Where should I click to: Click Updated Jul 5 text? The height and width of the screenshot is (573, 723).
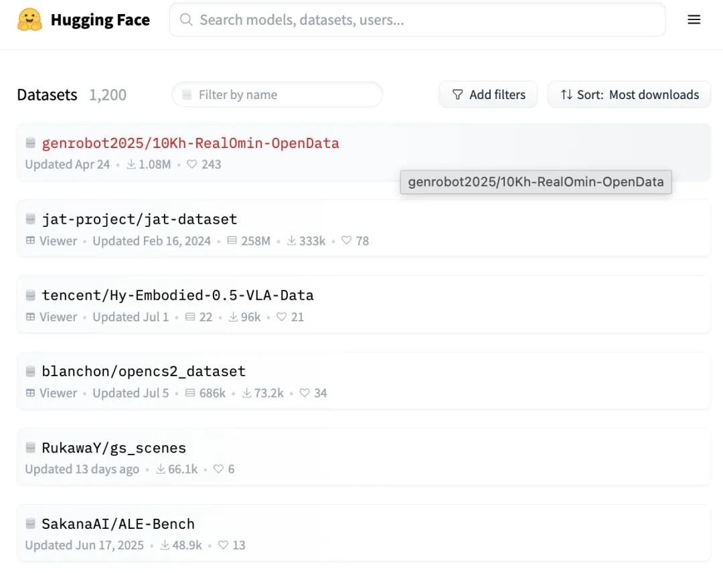[131, 393]
